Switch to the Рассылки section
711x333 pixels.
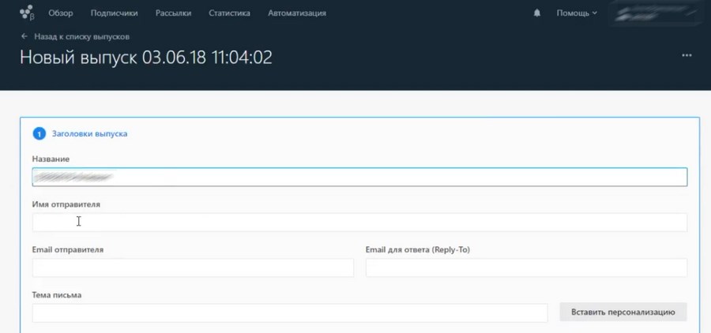click(173, 13)
